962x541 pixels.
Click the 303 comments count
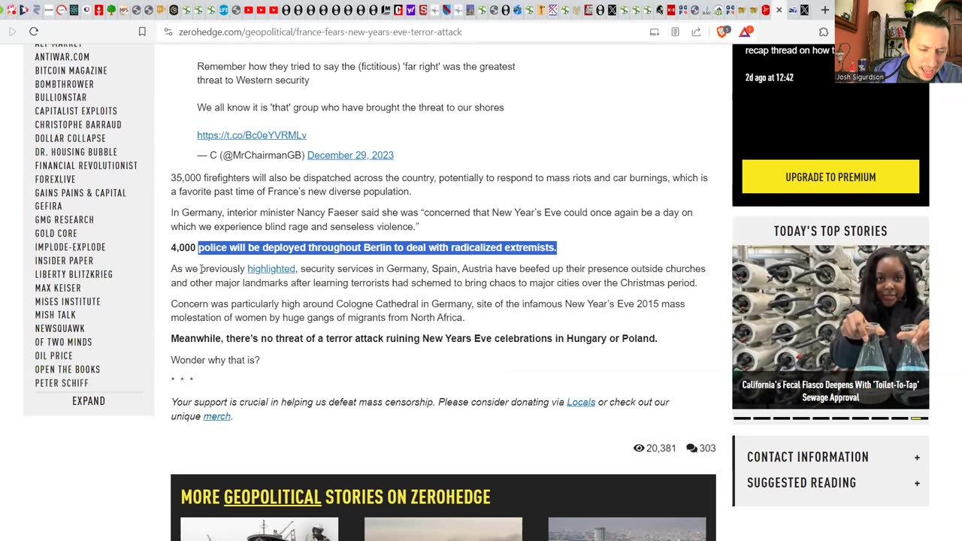[708, 448]
